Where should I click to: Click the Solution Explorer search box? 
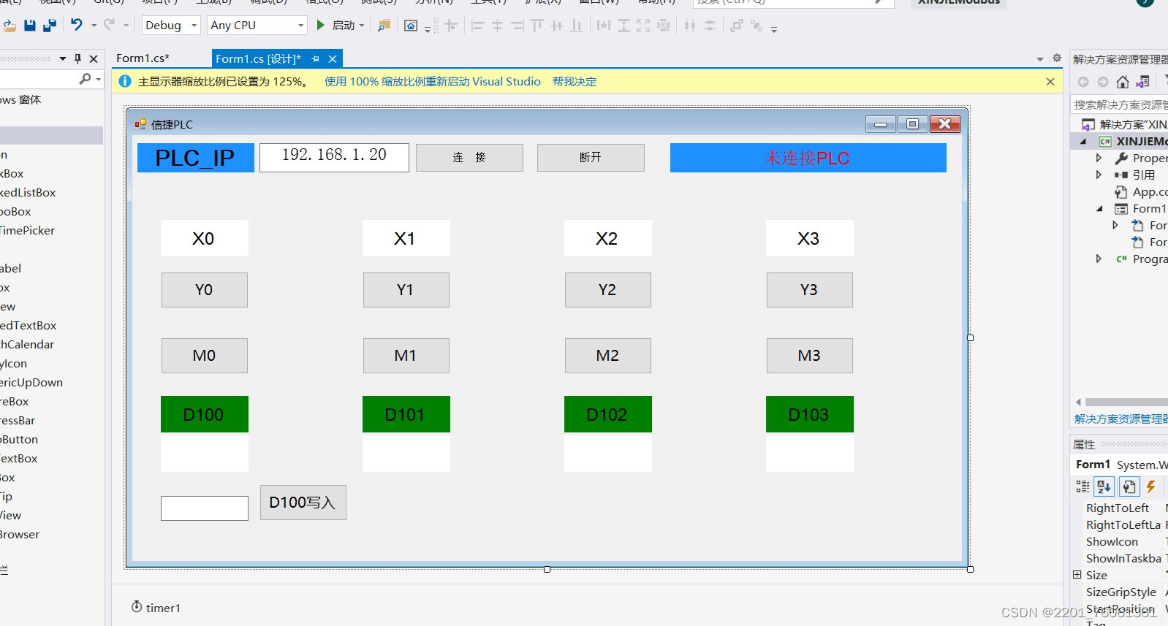[1120, 104]
